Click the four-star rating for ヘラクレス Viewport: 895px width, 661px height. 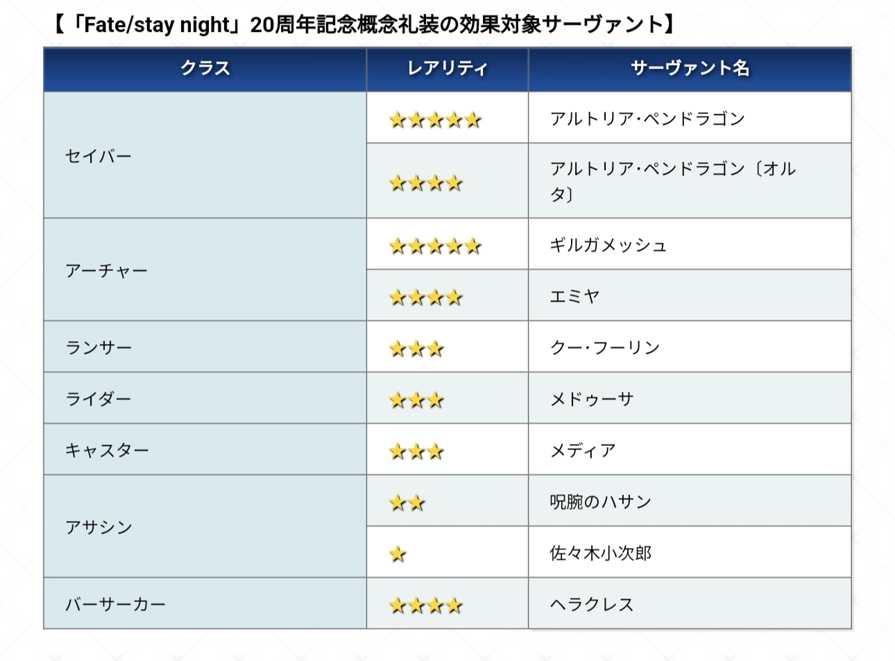click(x=425, y=606)
